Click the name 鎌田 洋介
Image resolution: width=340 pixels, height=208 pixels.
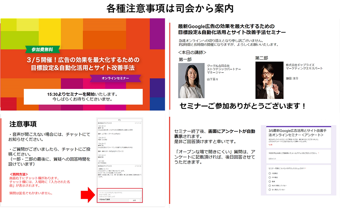click(x=292, y=78)
